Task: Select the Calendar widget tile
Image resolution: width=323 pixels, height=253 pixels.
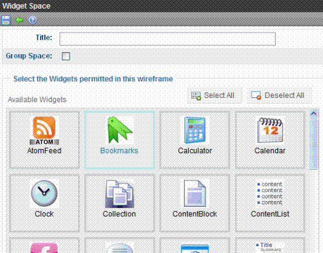Action: pyautogui.click(x=270, y=140)
